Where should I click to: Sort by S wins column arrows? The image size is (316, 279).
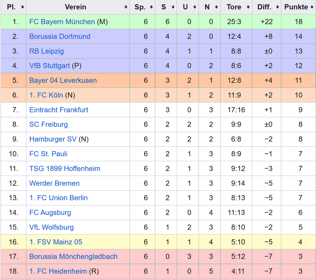[173, 7]
